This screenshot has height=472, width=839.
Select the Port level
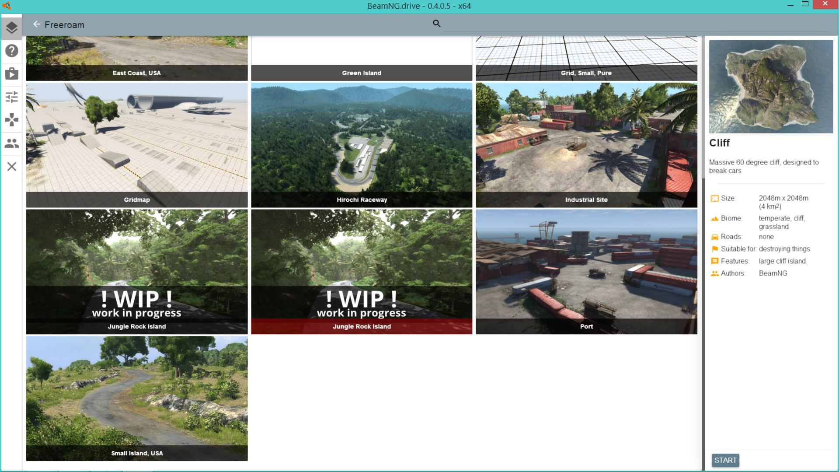pyautogui.click(x=586, y=272)
